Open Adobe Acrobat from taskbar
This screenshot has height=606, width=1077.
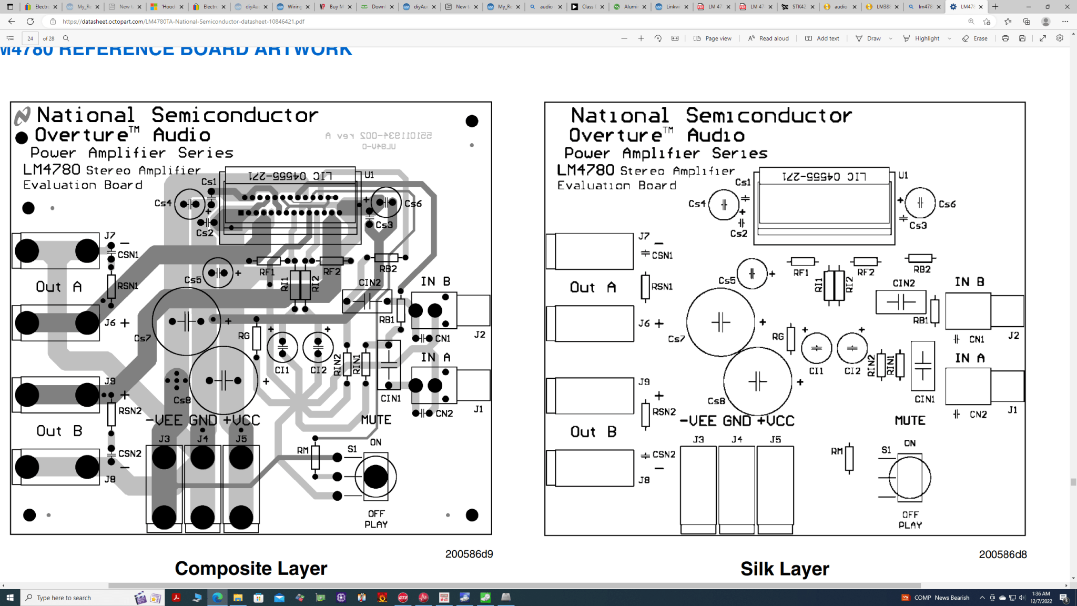coord(176,598)
